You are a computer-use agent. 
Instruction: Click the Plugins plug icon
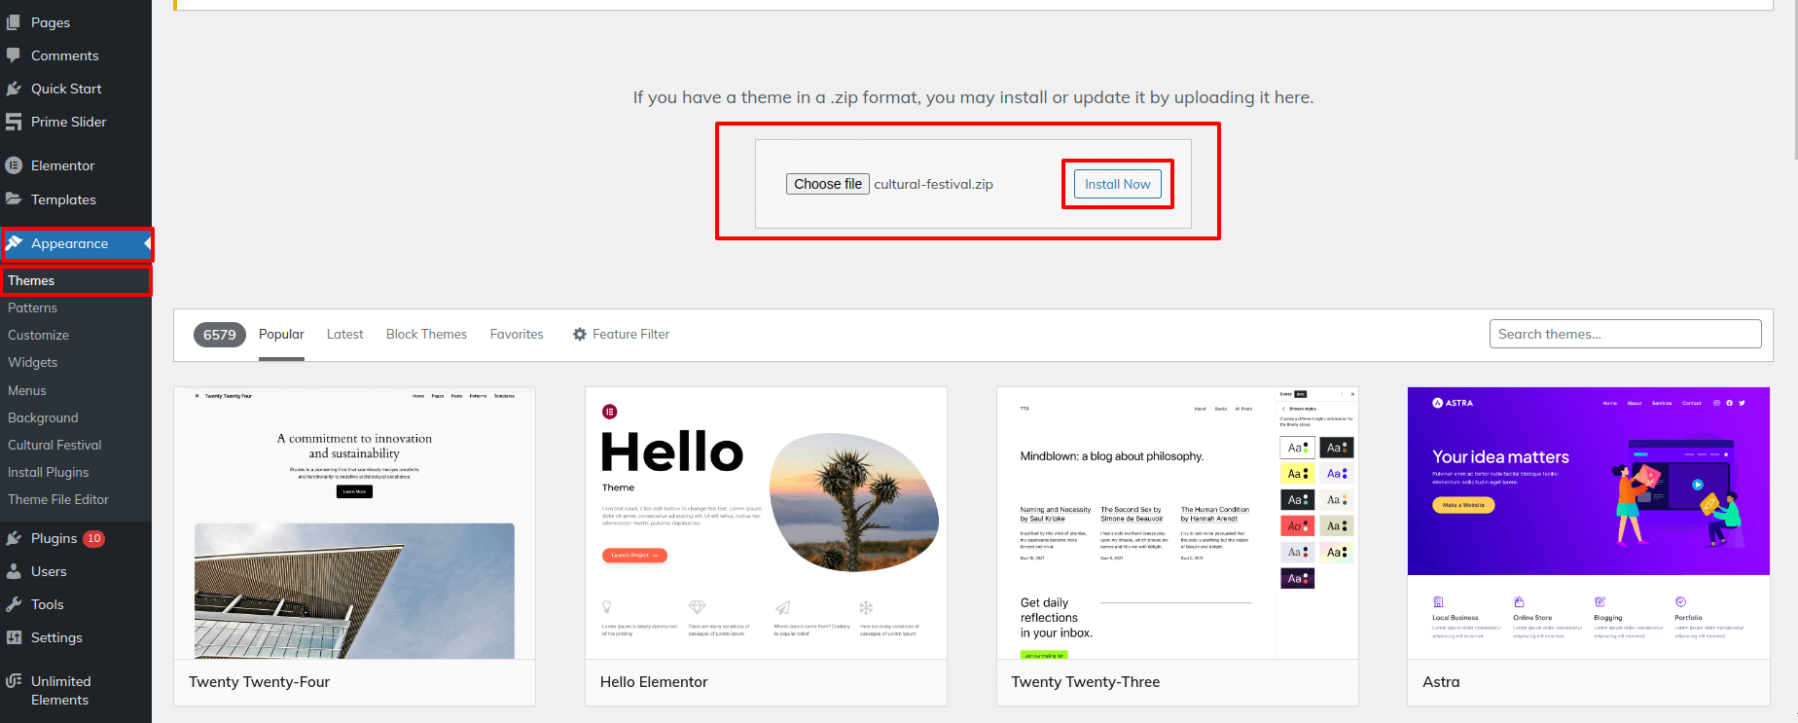[14, 538]
